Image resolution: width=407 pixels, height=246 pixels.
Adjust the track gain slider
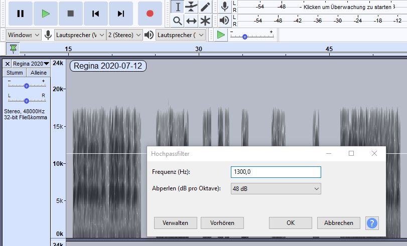coord(27,86)
